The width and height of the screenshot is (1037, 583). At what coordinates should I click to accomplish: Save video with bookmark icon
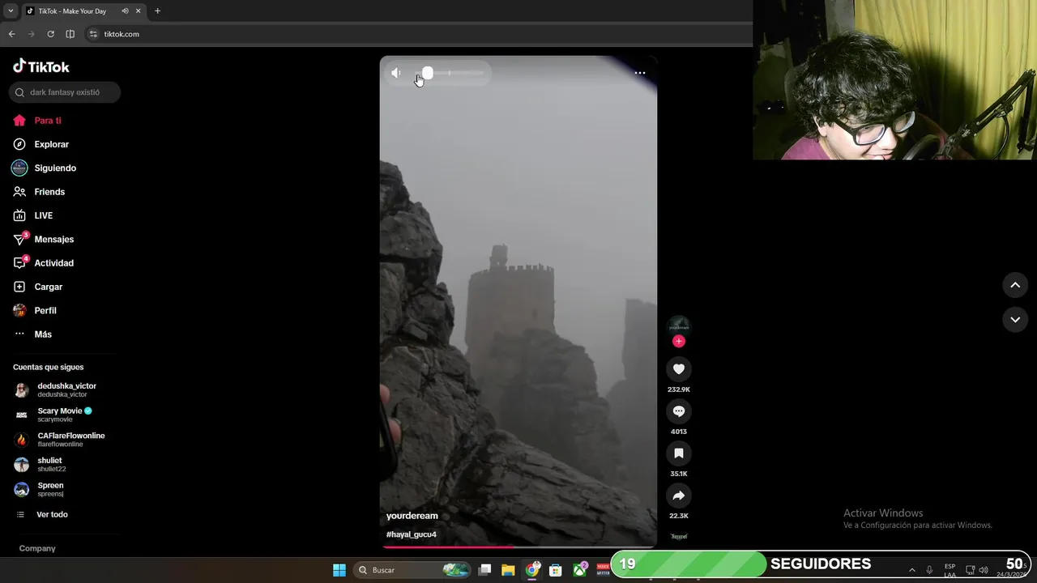[679, 453]
